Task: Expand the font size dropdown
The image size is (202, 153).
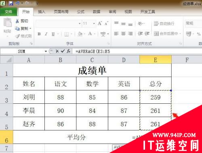Action: (x=94, y=23)
